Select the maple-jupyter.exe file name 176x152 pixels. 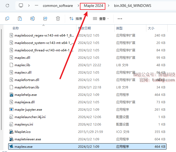coord(28,110)
